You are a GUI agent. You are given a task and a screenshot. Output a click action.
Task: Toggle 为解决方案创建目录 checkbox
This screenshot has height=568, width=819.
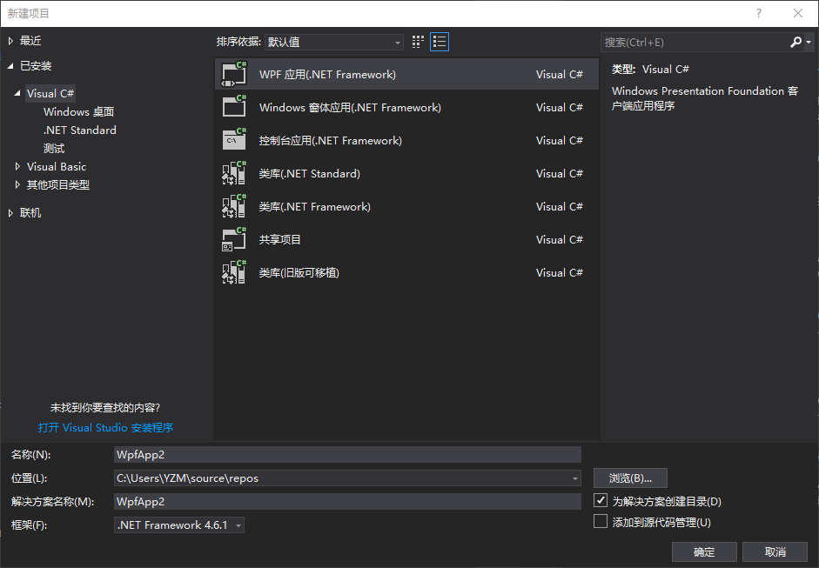click(601, 501)
